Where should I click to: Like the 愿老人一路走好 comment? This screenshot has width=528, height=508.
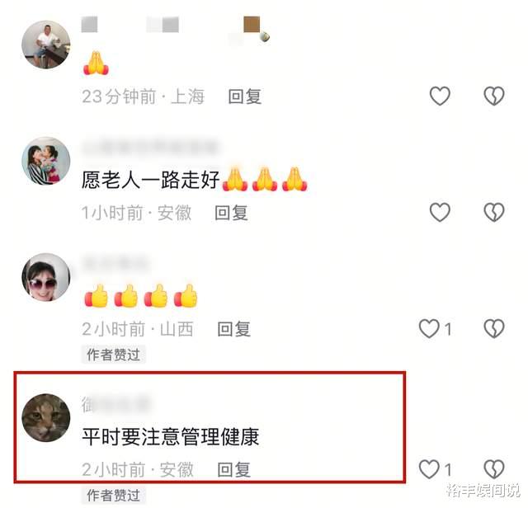[440, 212]
